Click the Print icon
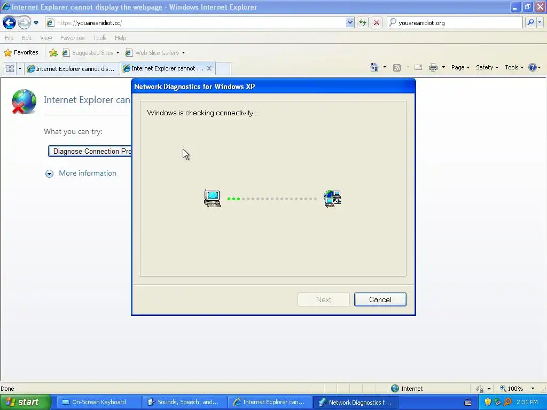The image size is (547, 410). click(x=433, y=67)
